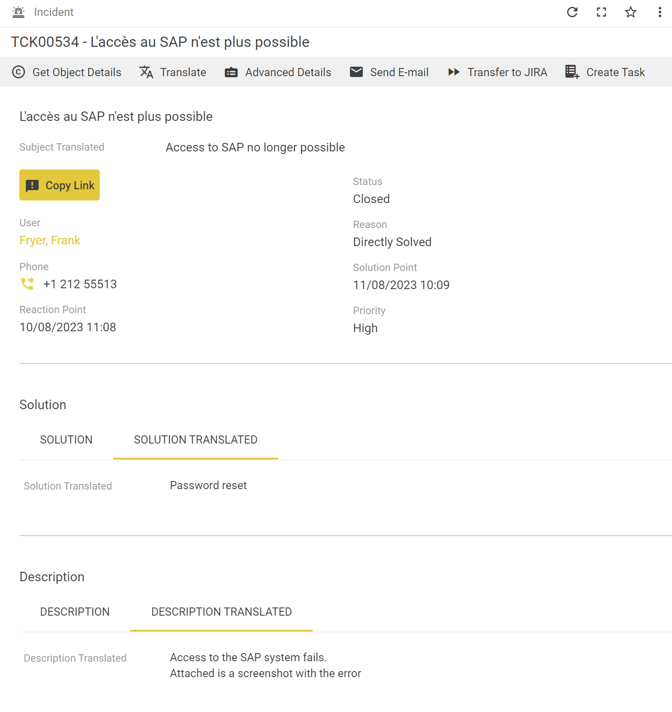Screen dimensions: 672x712
Task: Select the DESCRIPTION TRANSLATED tab
Action: tap(221, 612)
